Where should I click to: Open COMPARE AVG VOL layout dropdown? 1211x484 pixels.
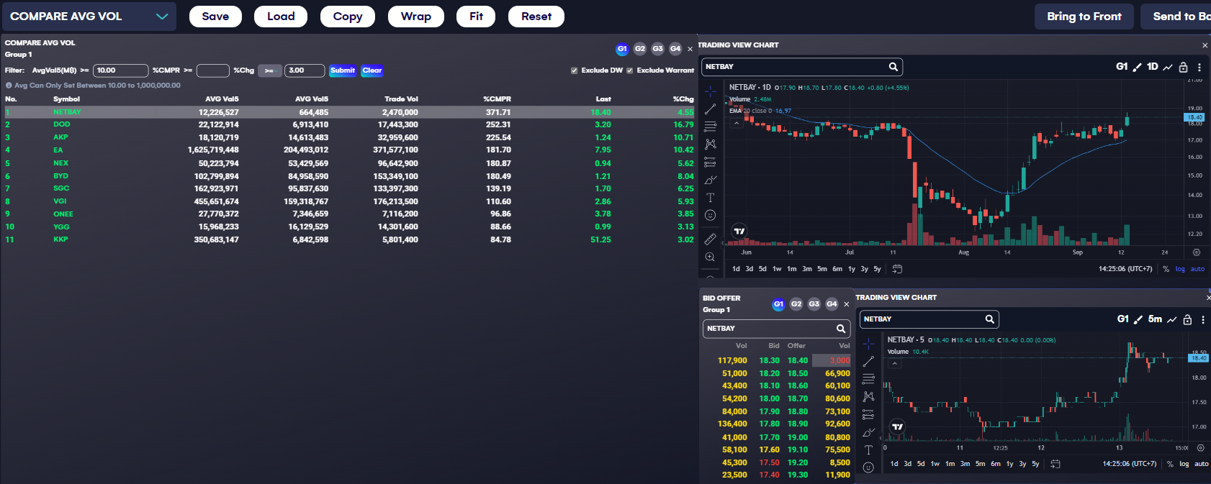tap(89, 17)
